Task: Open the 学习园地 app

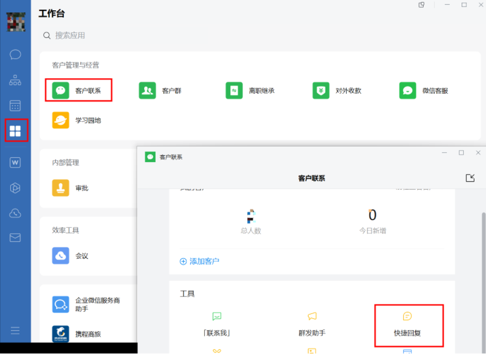Action: (77, 120)
